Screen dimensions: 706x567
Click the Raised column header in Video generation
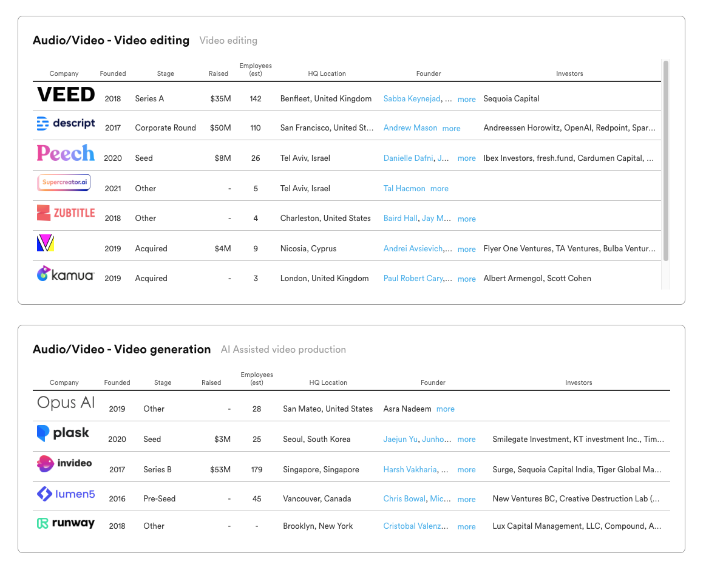pos(211,383)
